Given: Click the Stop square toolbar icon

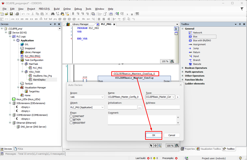Looking at the screenshot, I should click(x=132, y=14).
